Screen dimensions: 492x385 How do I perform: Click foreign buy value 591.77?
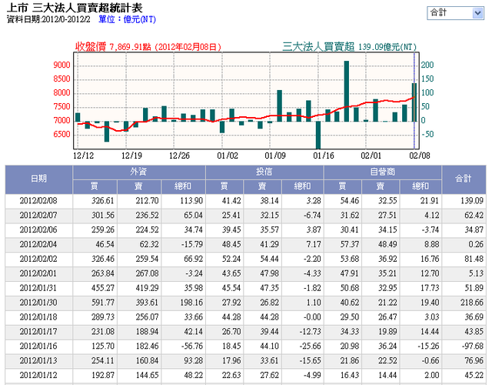click(x=103, y=303)
